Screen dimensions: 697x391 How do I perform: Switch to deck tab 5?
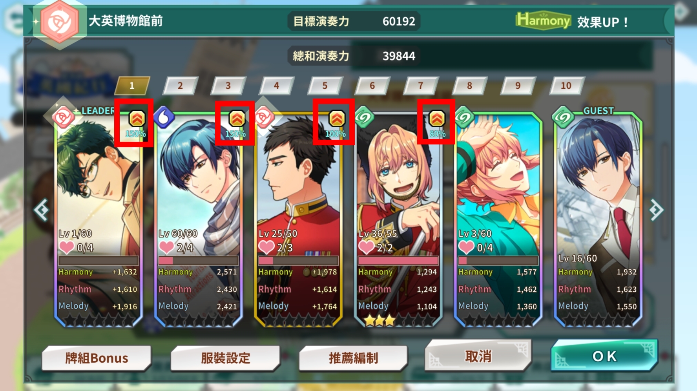tap(325, 86)
